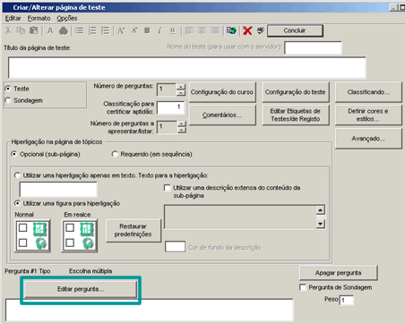Viewport: 405px width, 324px height.
Task: Open the Editar menu
Action: pyautogui.click(x=13, y=18)
